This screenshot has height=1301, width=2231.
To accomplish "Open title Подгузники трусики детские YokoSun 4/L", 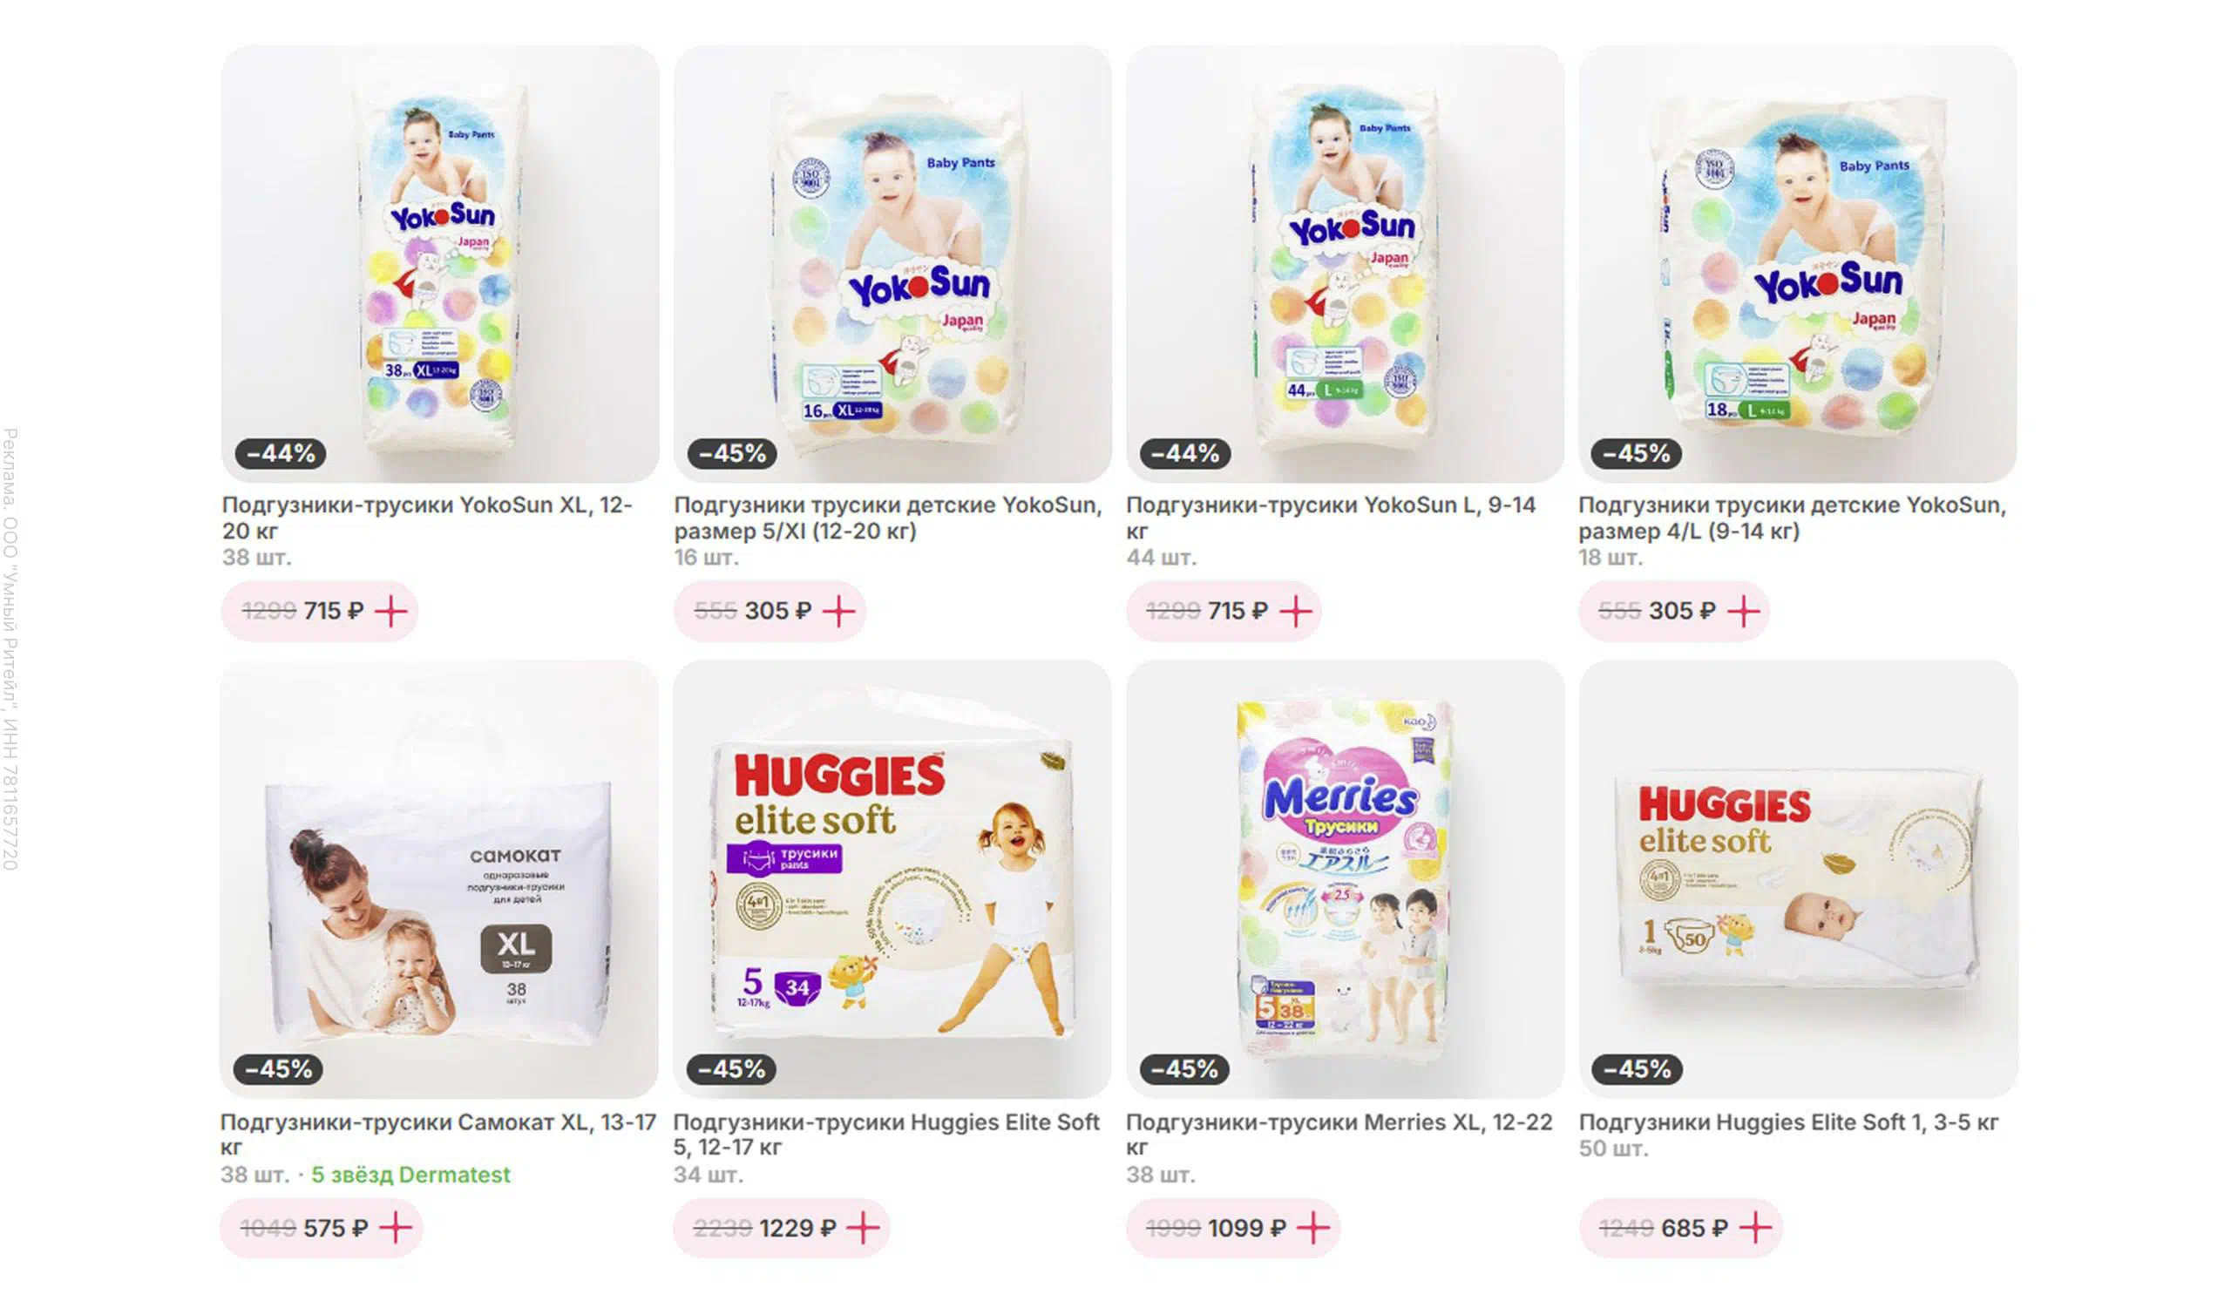I will coord(1792,518).
